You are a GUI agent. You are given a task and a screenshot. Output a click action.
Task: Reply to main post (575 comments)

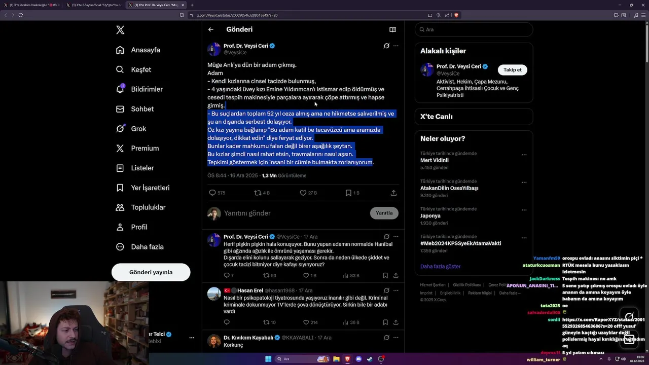pyautogui.click(x=217, y=193)
